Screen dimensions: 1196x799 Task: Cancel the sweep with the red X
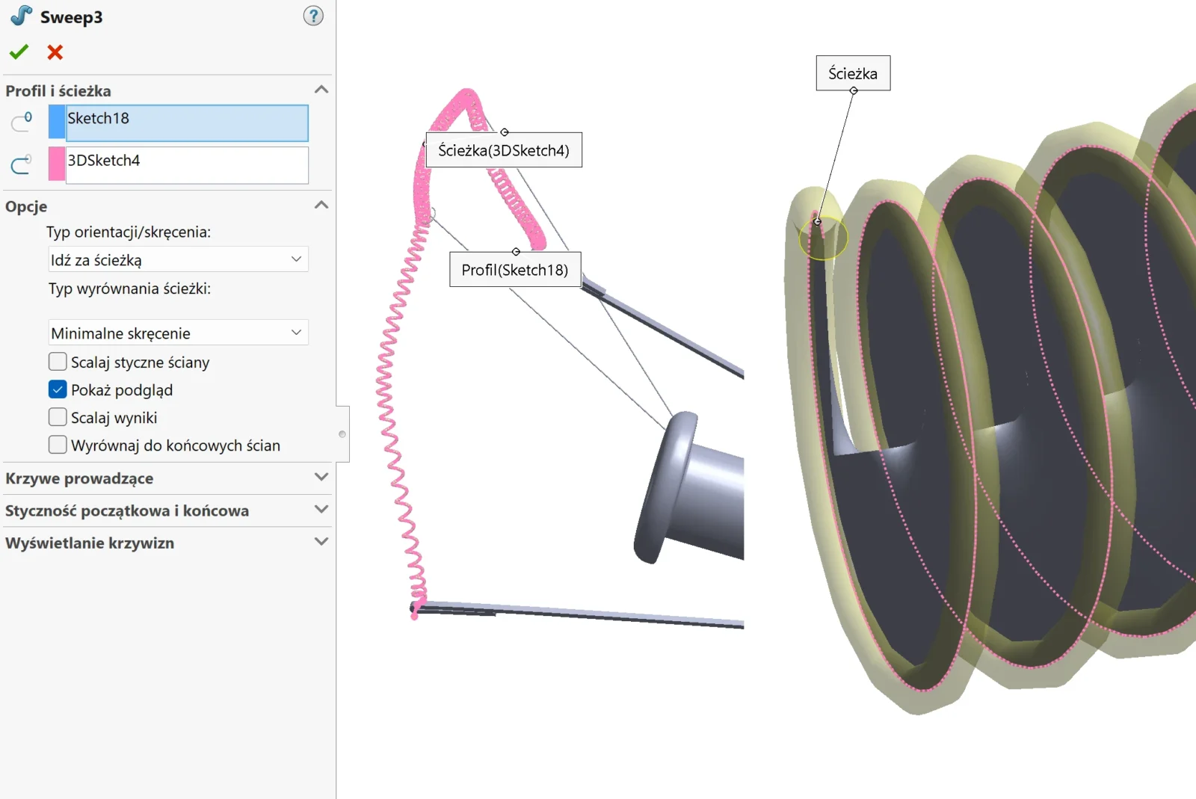pos(55,52)
